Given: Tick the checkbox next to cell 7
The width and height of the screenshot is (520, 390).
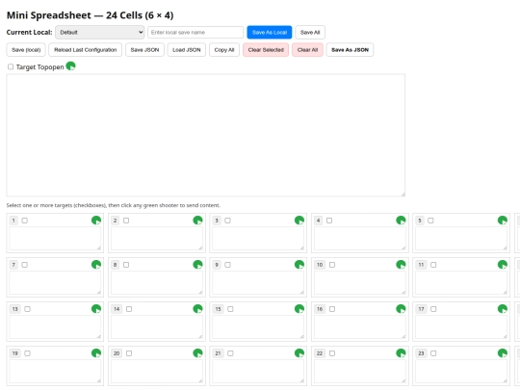Looking at the screenshot, I should pyautogui.click(x=24, y=265).
